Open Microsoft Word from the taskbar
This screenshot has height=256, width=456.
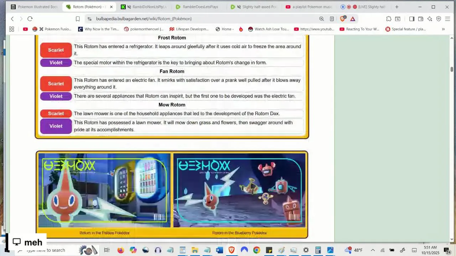coord(219,250)
